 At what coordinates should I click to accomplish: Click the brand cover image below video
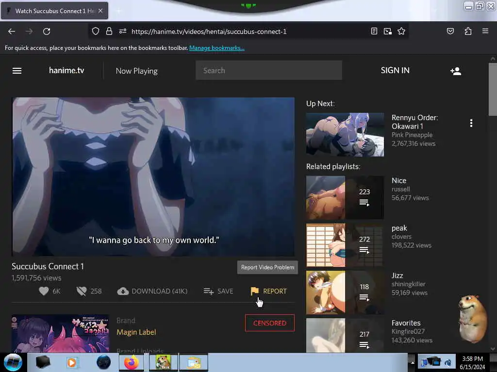(61, 333)
